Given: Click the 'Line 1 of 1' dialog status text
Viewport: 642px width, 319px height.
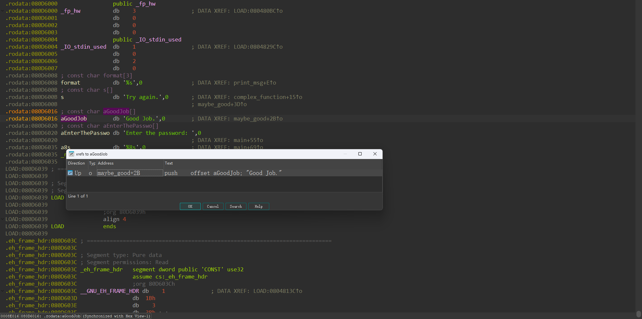Looking at the screenshot, I should click(x=78, y=196).
